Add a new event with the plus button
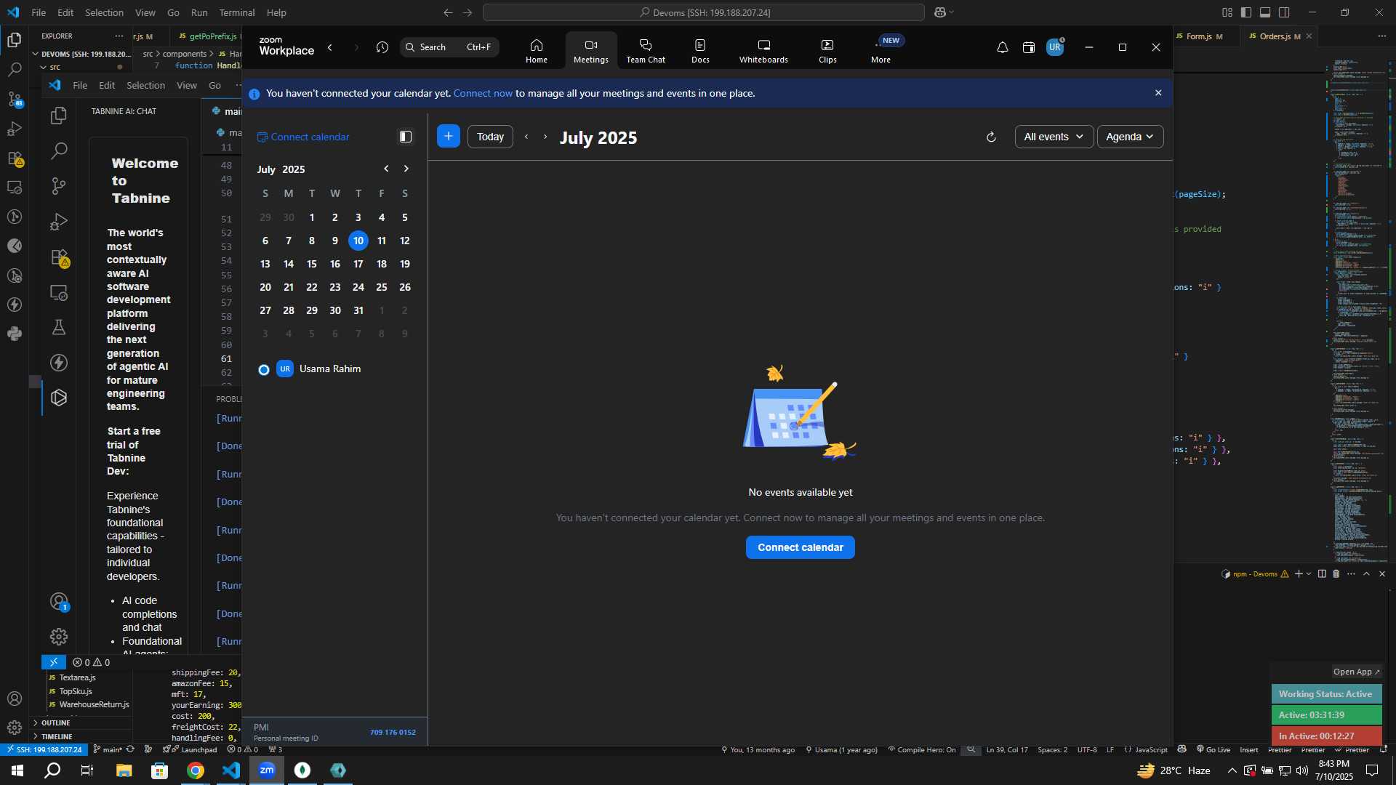This screenshot has height=785, width=1396. coord(449,137)
